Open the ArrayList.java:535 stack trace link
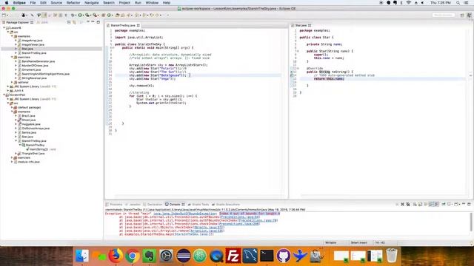The image size is (474, 266). [207, 231]
